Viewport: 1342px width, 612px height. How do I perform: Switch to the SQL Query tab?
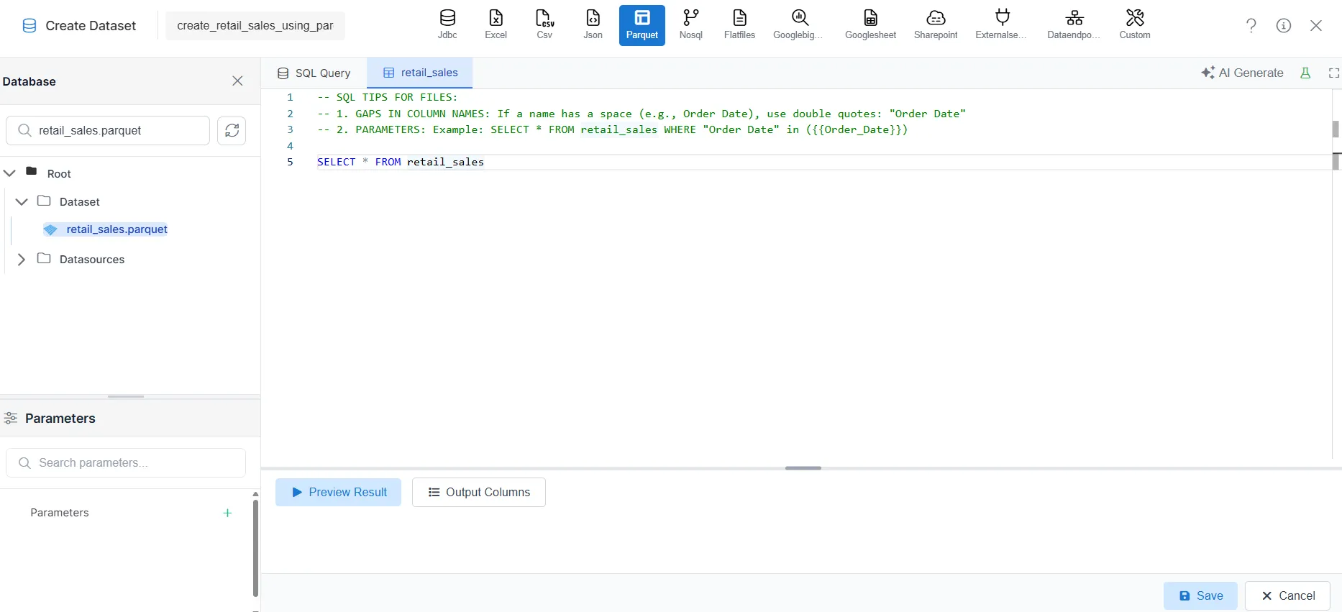point(314,73)
